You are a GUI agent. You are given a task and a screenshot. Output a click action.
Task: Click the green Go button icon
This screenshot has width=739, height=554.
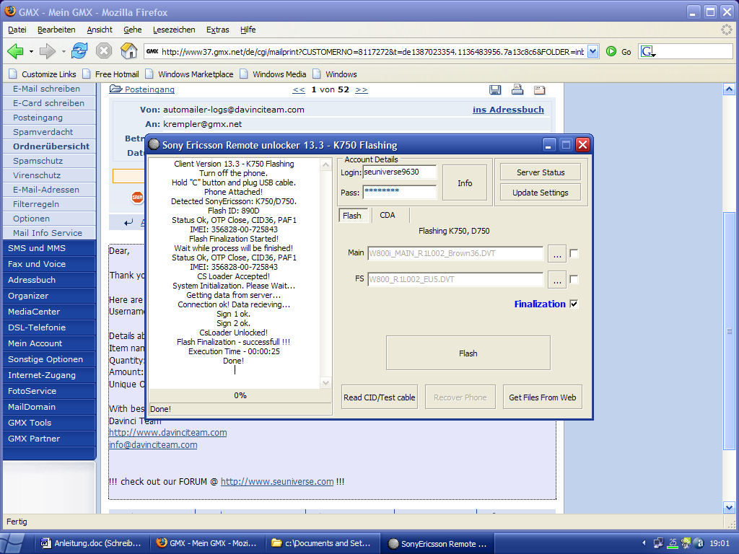click(x=611, y=51)
